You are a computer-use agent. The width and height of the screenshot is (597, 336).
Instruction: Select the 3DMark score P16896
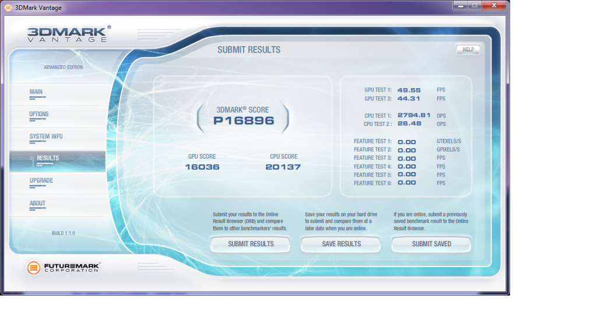(x=244, y=121)
